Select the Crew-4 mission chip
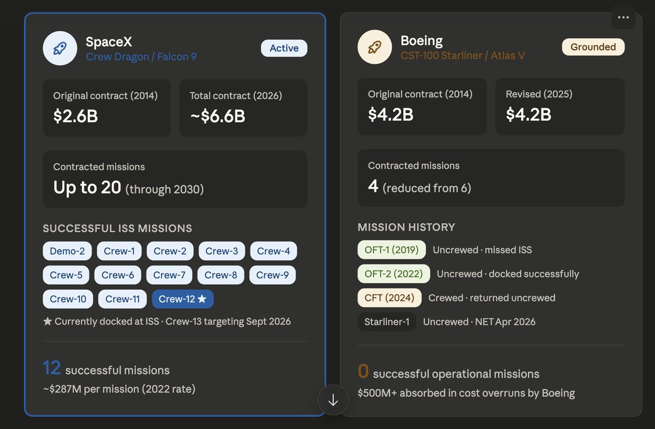 point(273,251)
